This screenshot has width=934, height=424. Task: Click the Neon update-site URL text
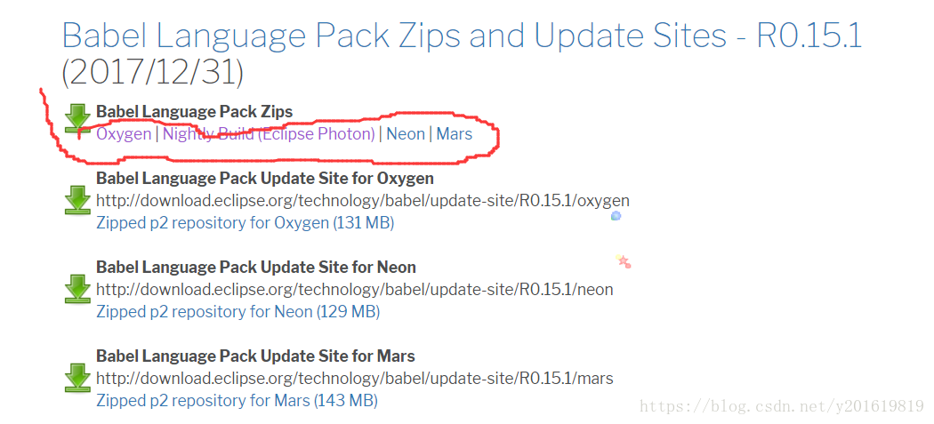pyautogui.click(x=354, y=290)
